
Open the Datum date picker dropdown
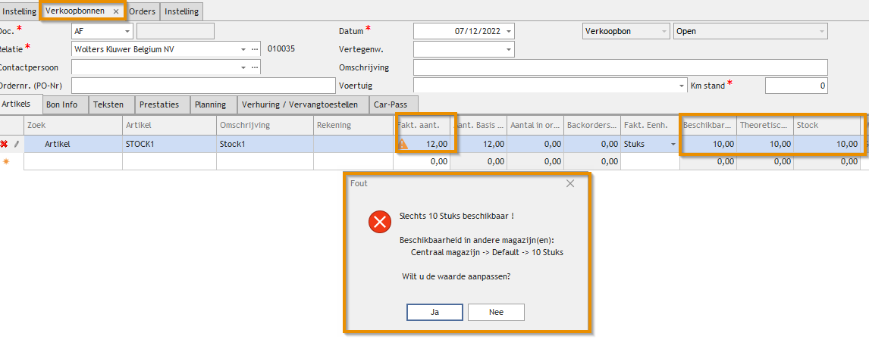[x=507, y=32]
